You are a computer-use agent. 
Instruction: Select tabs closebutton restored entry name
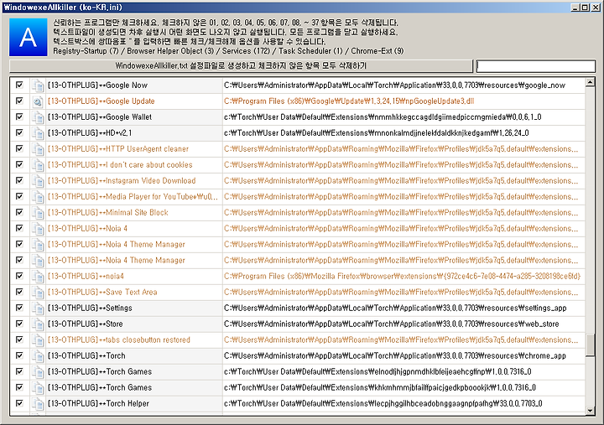(x=119, y=340)
